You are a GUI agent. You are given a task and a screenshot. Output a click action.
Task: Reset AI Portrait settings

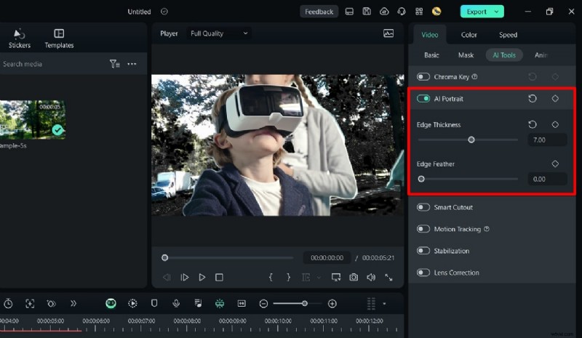(x=533, y=99)
